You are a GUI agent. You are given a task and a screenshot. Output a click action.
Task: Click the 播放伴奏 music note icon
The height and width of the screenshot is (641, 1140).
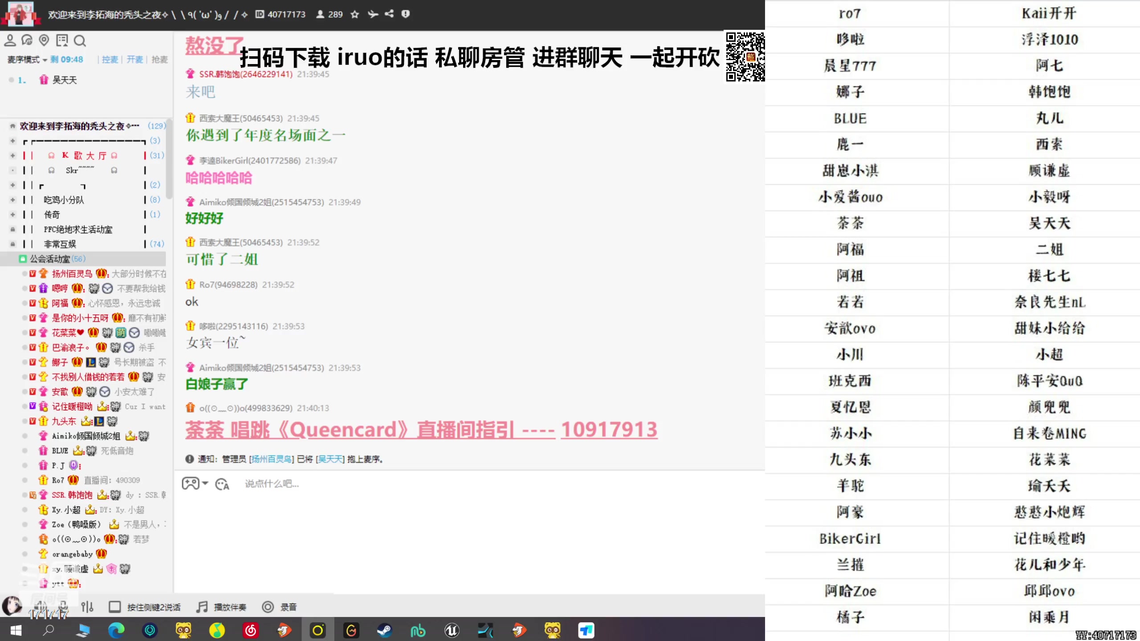(x=202, y=607)
